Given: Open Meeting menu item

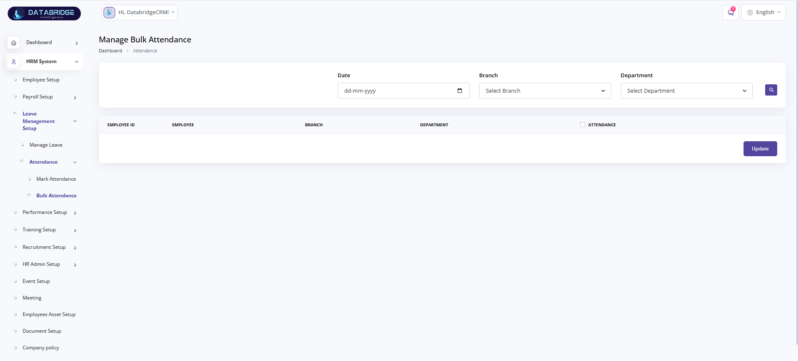Looking at the screenshot, I should (x=32, y=298).
